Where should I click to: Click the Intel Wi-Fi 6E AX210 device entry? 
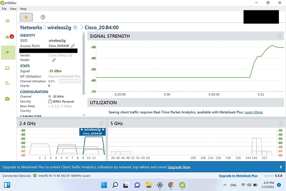(64, 176)
